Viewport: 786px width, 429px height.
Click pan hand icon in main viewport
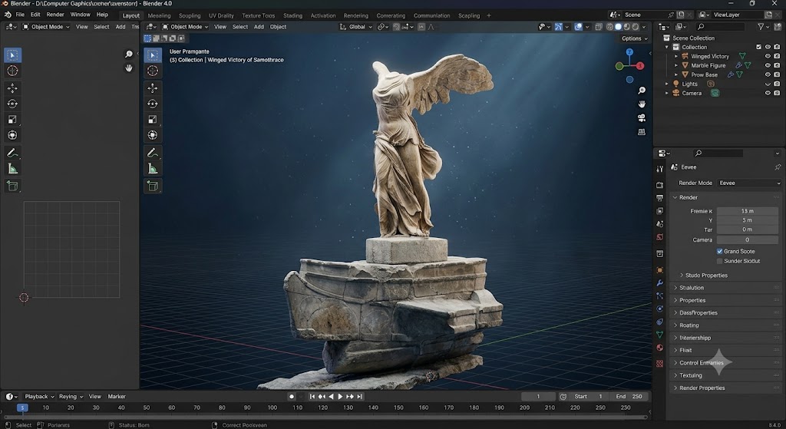(x=642, y=104)
